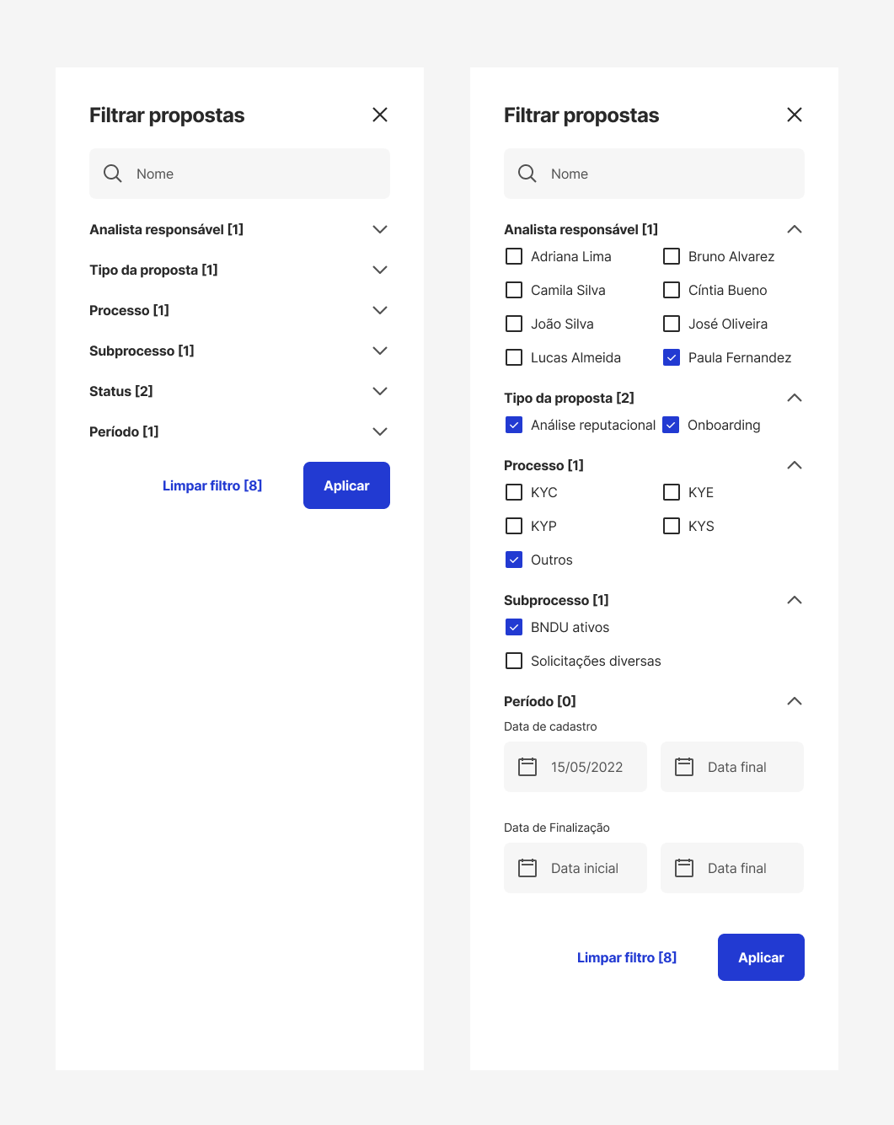Expand Status section in left panel

point(380,391)
